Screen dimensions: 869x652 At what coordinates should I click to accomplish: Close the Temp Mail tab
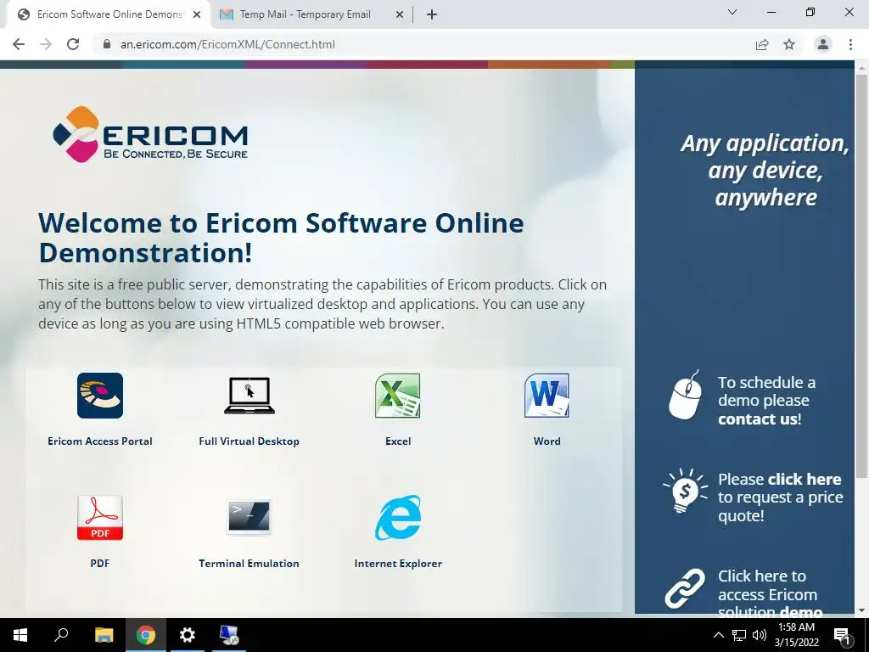tap(400, 14)
